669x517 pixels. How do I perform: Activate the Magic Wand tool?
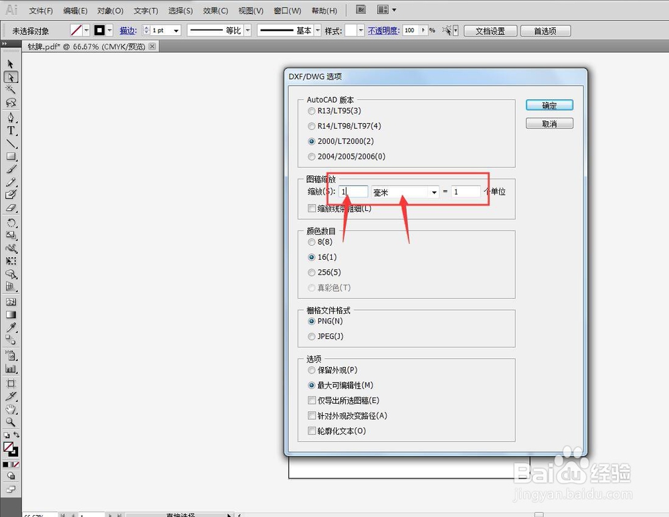pyautogui.click(x=10, y=89)
